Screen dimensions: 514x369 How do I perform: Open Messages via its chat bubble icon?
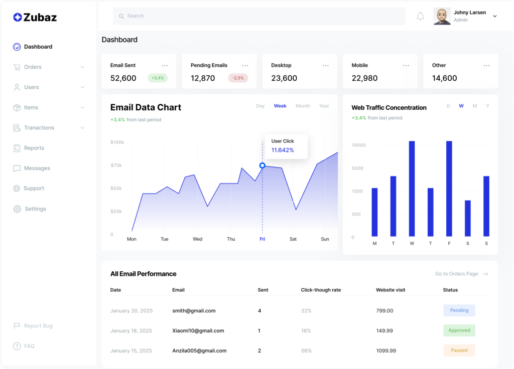(17, 168)
